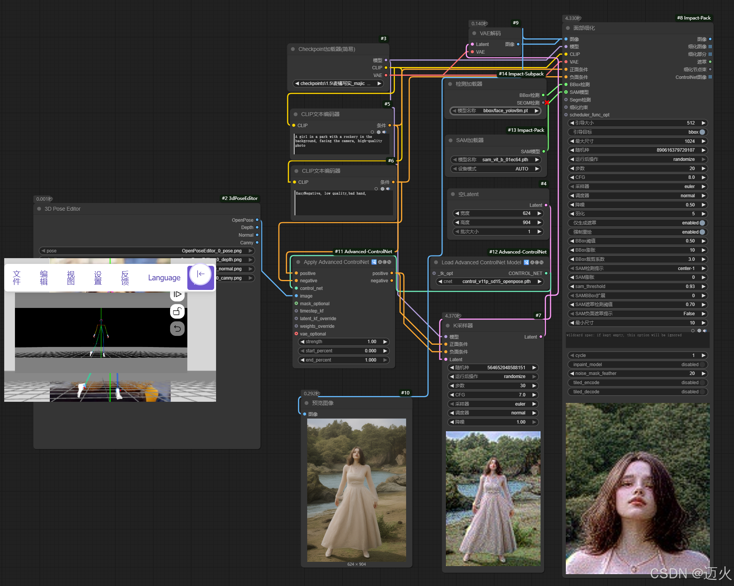Collapse the Checkpoint加载器(简易) node via its title dot

tap(293, 49)
